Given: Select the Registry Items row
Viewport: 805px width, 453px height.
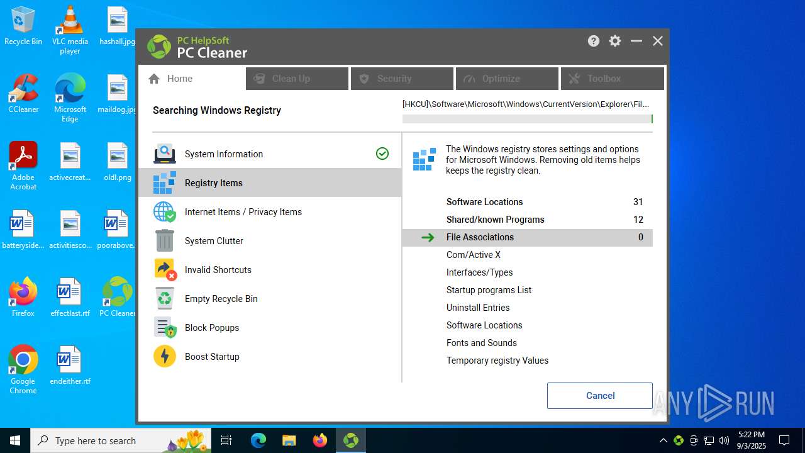Looking at the screenshot, I should coord(270,182).
